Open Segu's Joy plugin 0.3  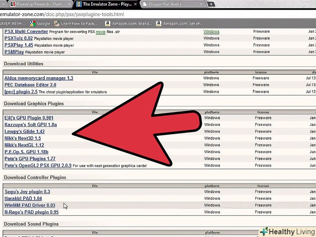click(x=27, y=192)
